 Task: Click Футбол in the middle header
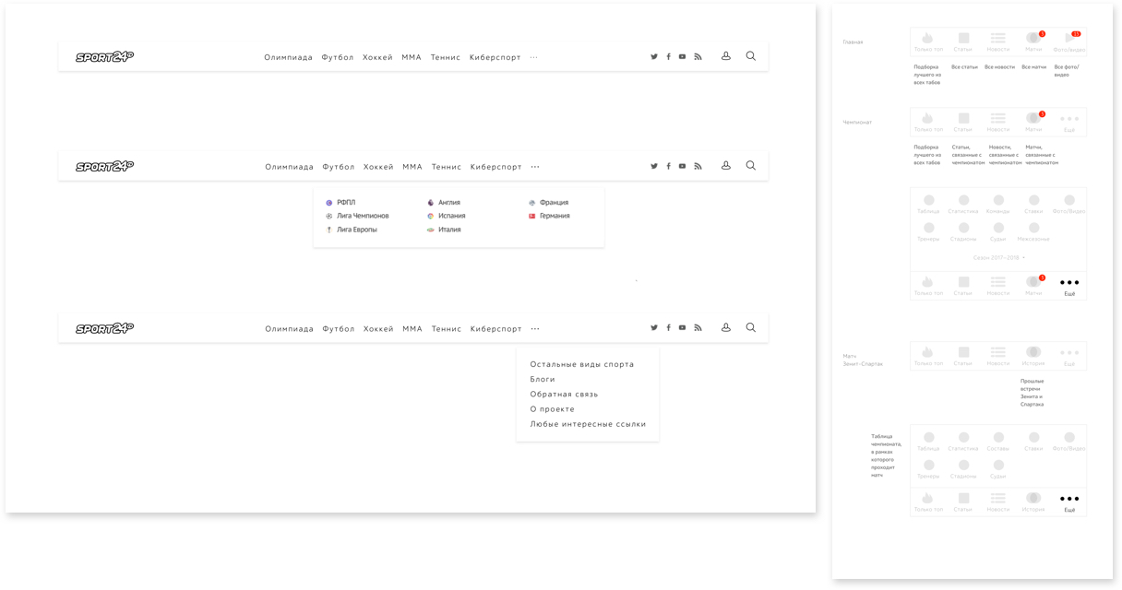click(x=339, y=167)
